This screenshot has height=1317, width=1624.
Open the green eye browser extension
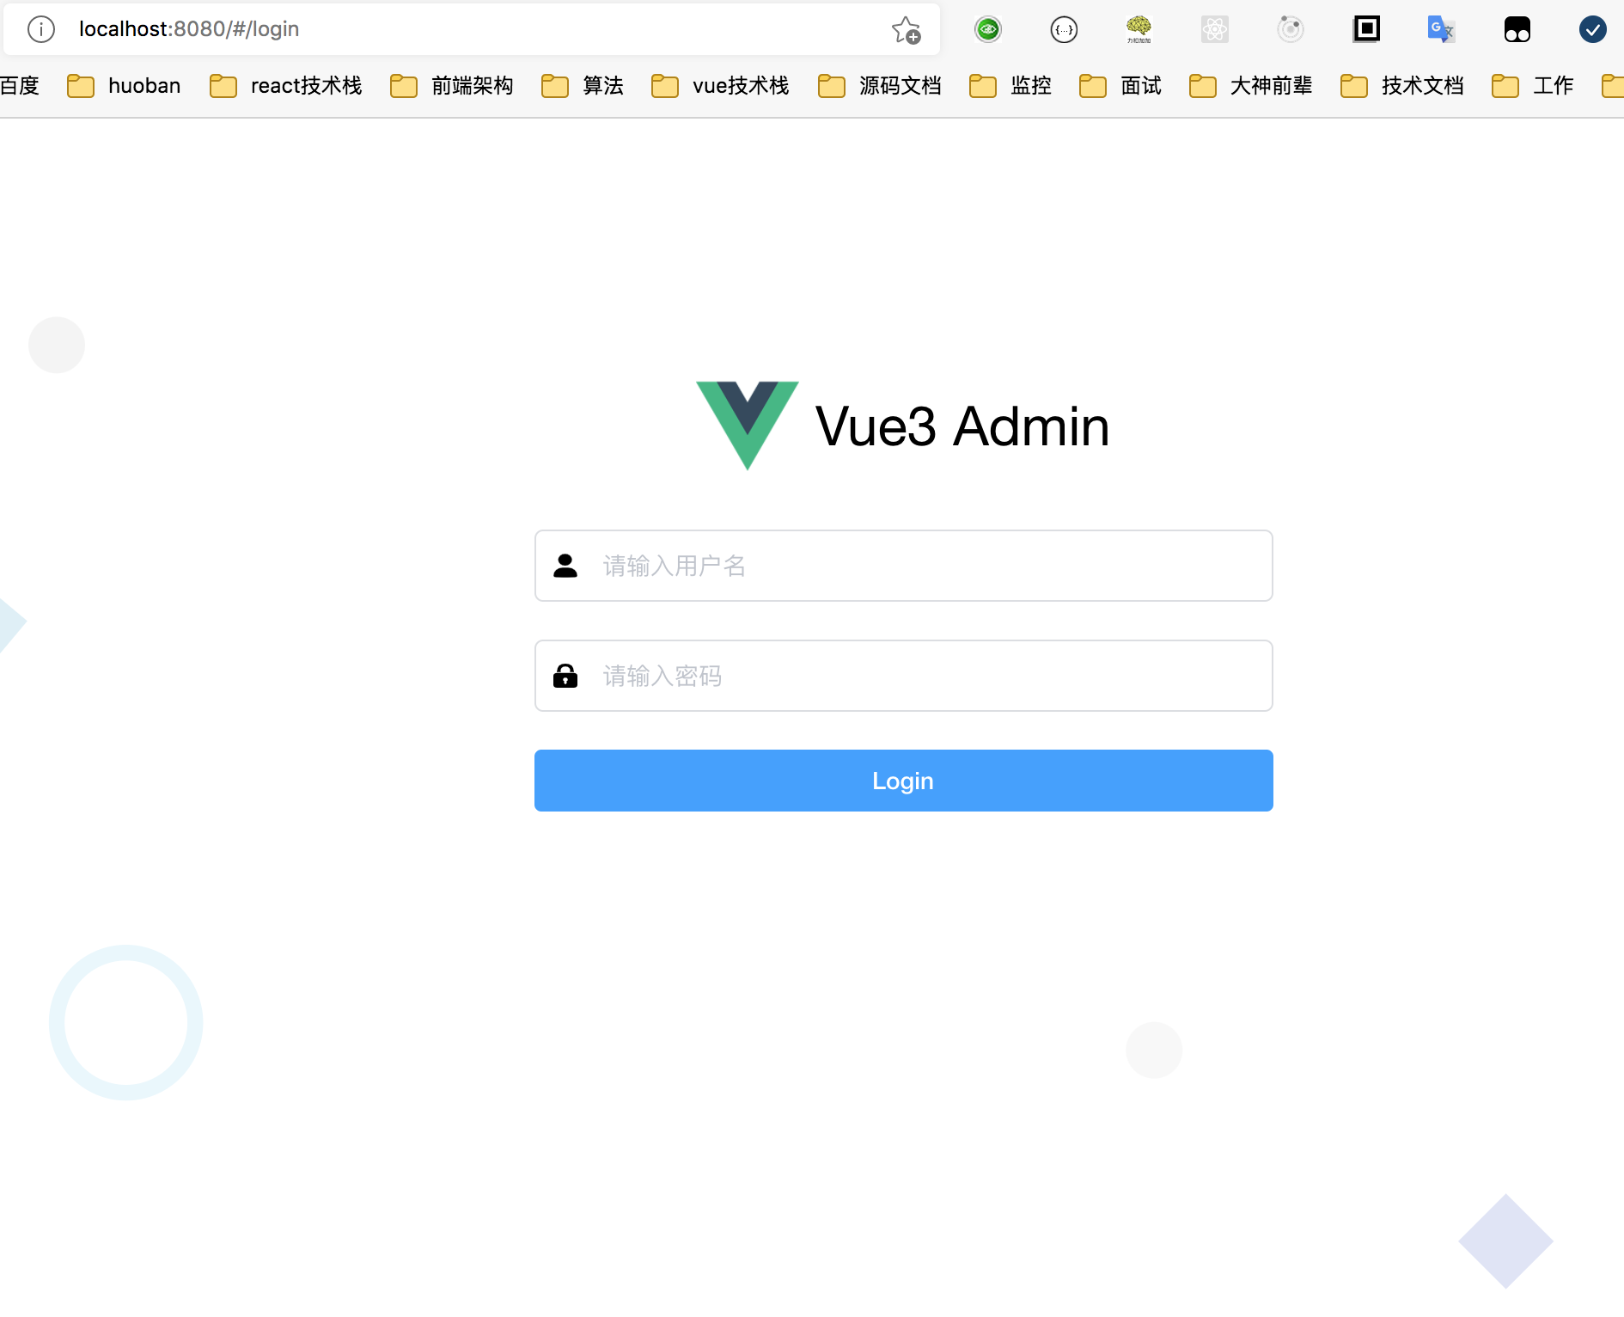tap(988, 29)
